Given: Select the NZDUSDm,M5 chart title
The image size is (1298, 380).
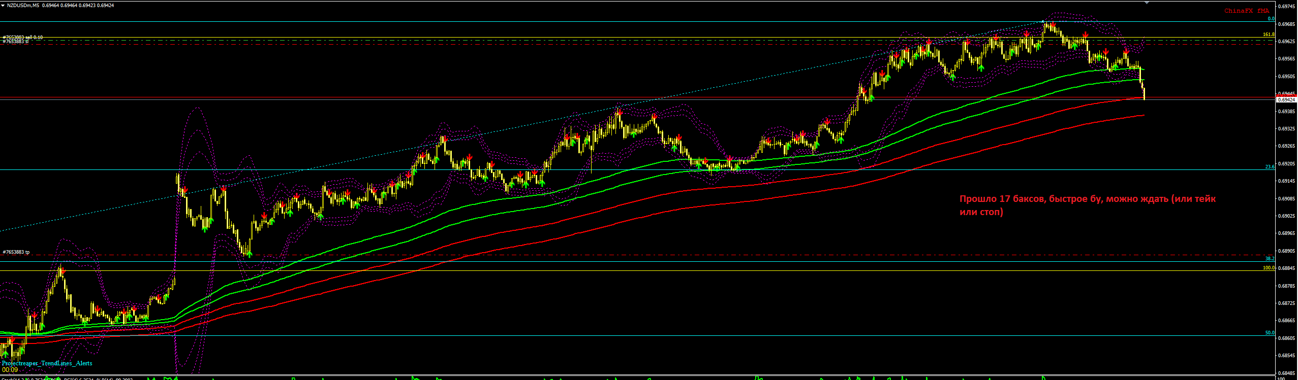Looking at the screenshot, I should pos(23,5).
